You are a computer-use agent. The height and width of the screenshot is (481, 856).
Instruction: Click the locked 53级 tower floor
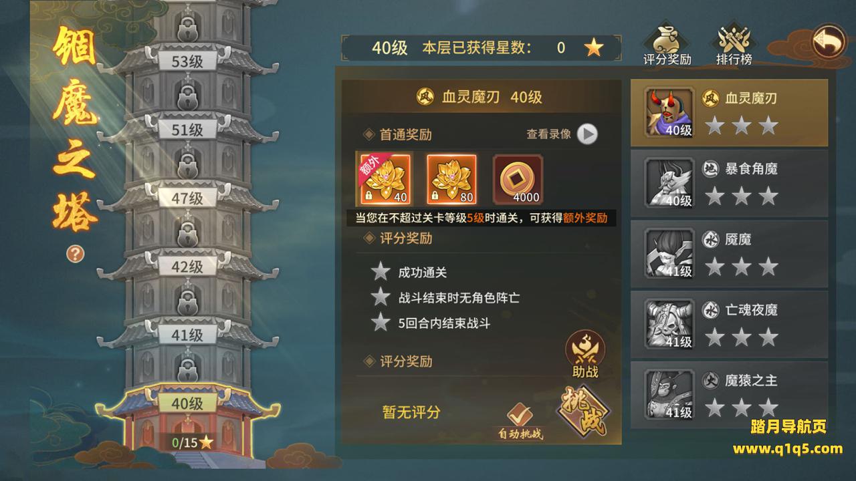click(187, 61)
